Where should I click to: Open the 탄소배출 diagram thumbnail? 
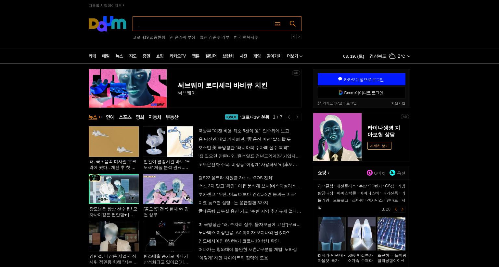168,236
